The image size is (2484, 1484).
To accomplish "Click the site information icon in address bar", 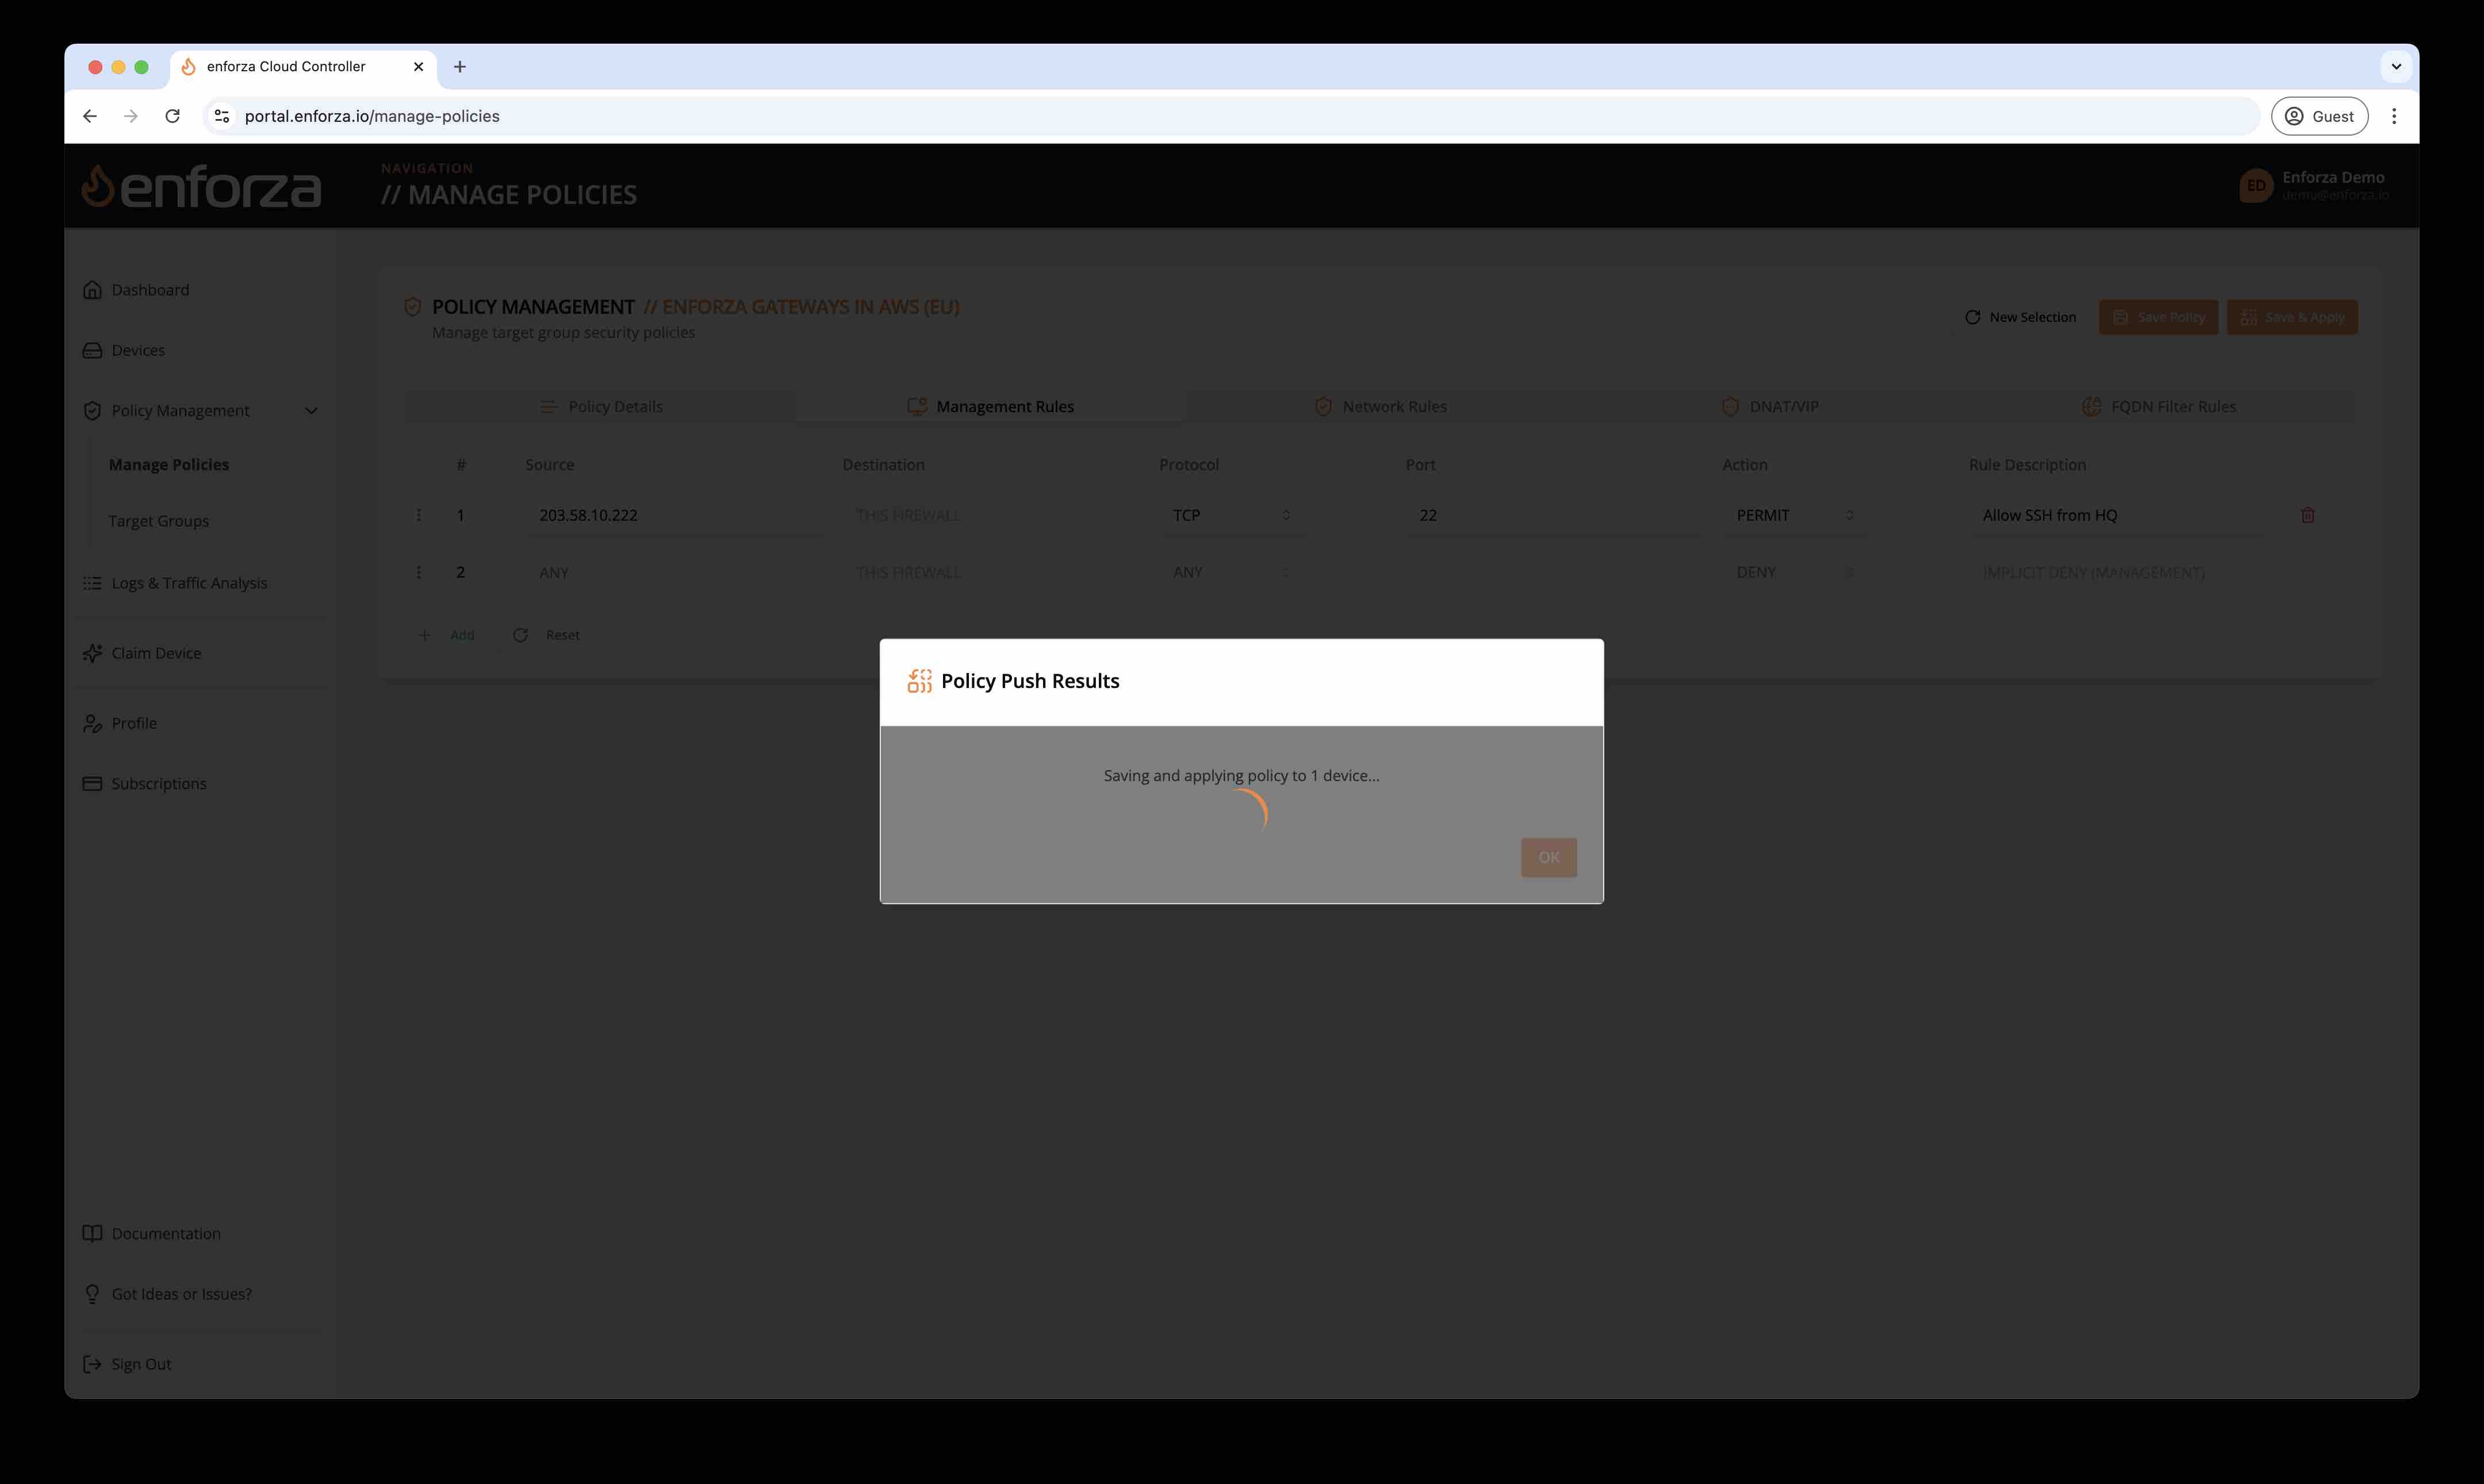I will pos(222,116).
